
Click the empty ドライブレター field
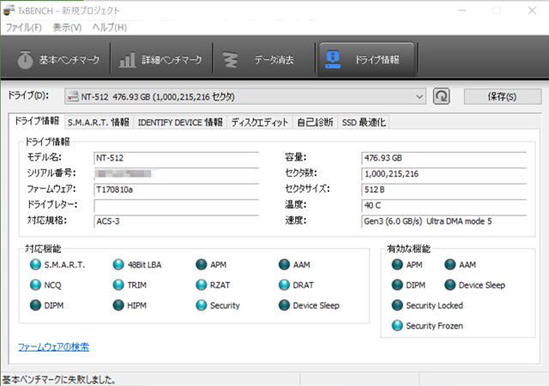click(x=177, y=205)
